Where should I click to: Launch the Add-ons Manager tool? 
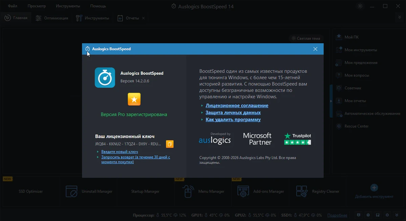click(x=261, y=191)
